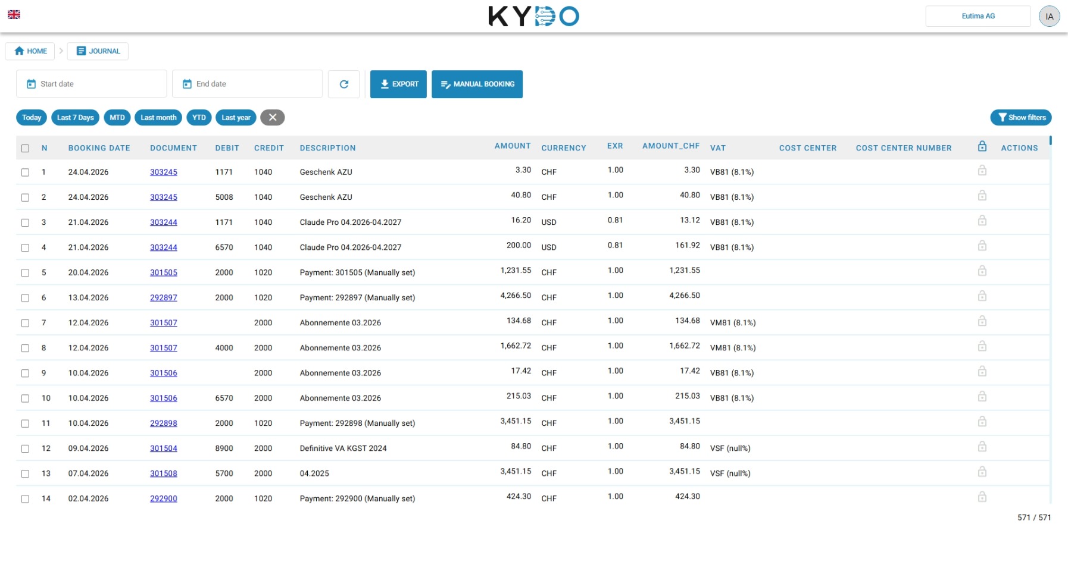Go to HOME breadcrumb
Screen dimensions: 1068x568
click(x=30, y=51)
